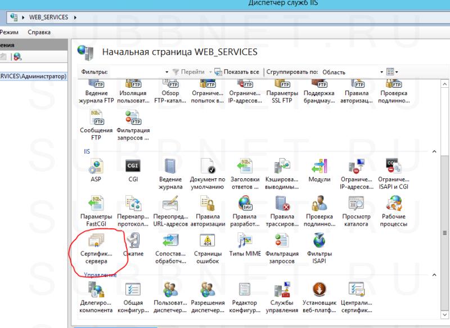Image resolution: width=450 pixels, height=328 pixels.
Task: Collapse the IIS section group
Action: (x=433, y=152)
